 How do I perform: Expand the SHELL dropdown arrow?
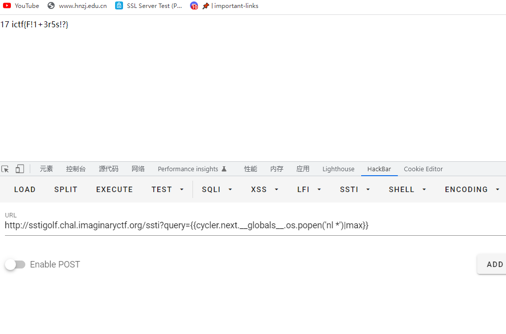424,190
